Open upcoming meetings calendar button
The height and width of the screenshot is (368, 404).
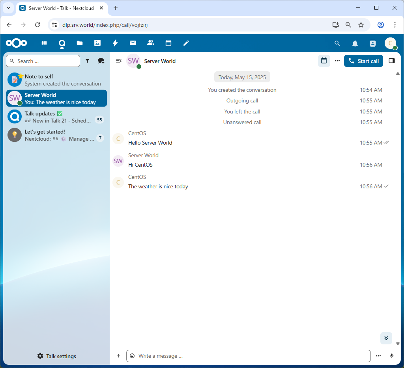pos(324,61)
